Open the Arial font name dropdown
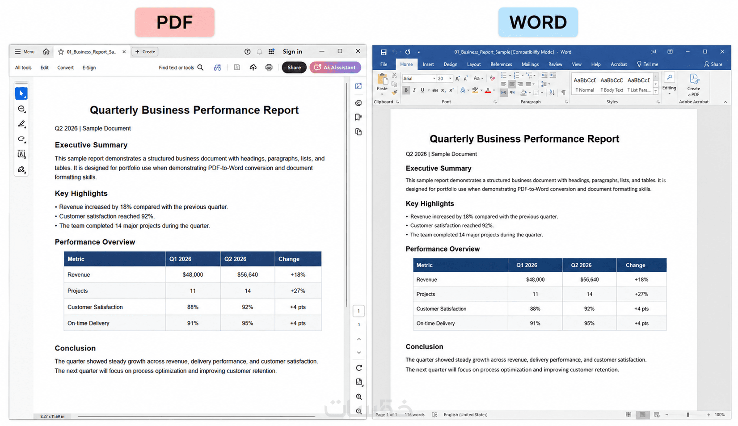The height and width of the screenshot is (426, 738). click(x=434, y=79)
